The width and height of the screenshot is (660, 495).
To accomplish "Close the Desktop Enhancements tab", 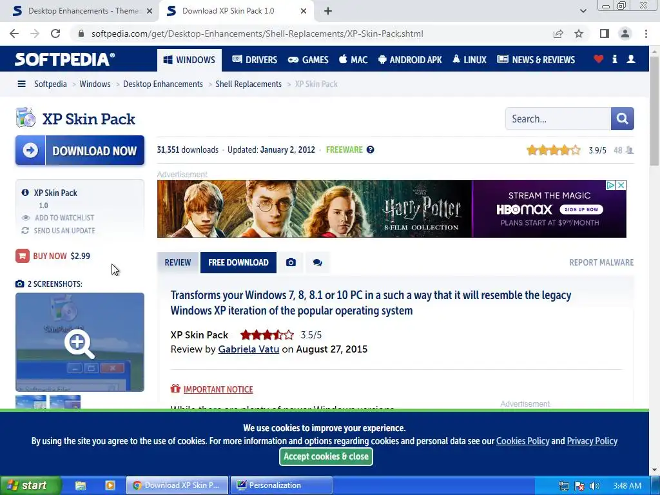I will tap(150, 11).
